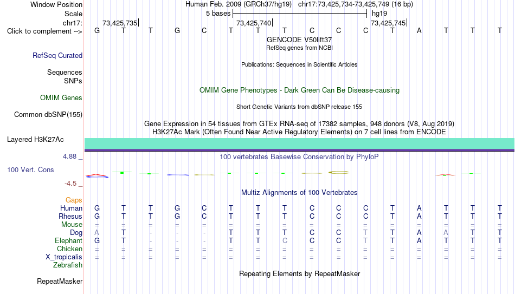Click the yellow-outlined oval PhyloP conservation bar
515x294 pixels.
339,172
